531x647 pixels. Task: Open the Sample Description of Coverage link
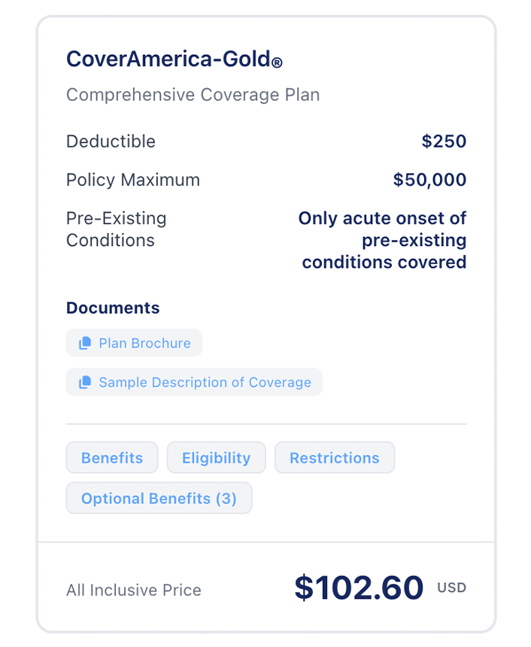click(205, 382)
